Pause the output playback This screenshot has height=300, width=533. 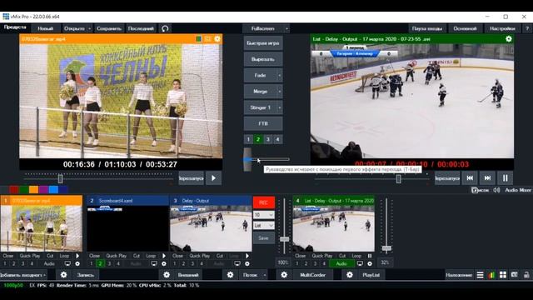click(x=506, y=177)
